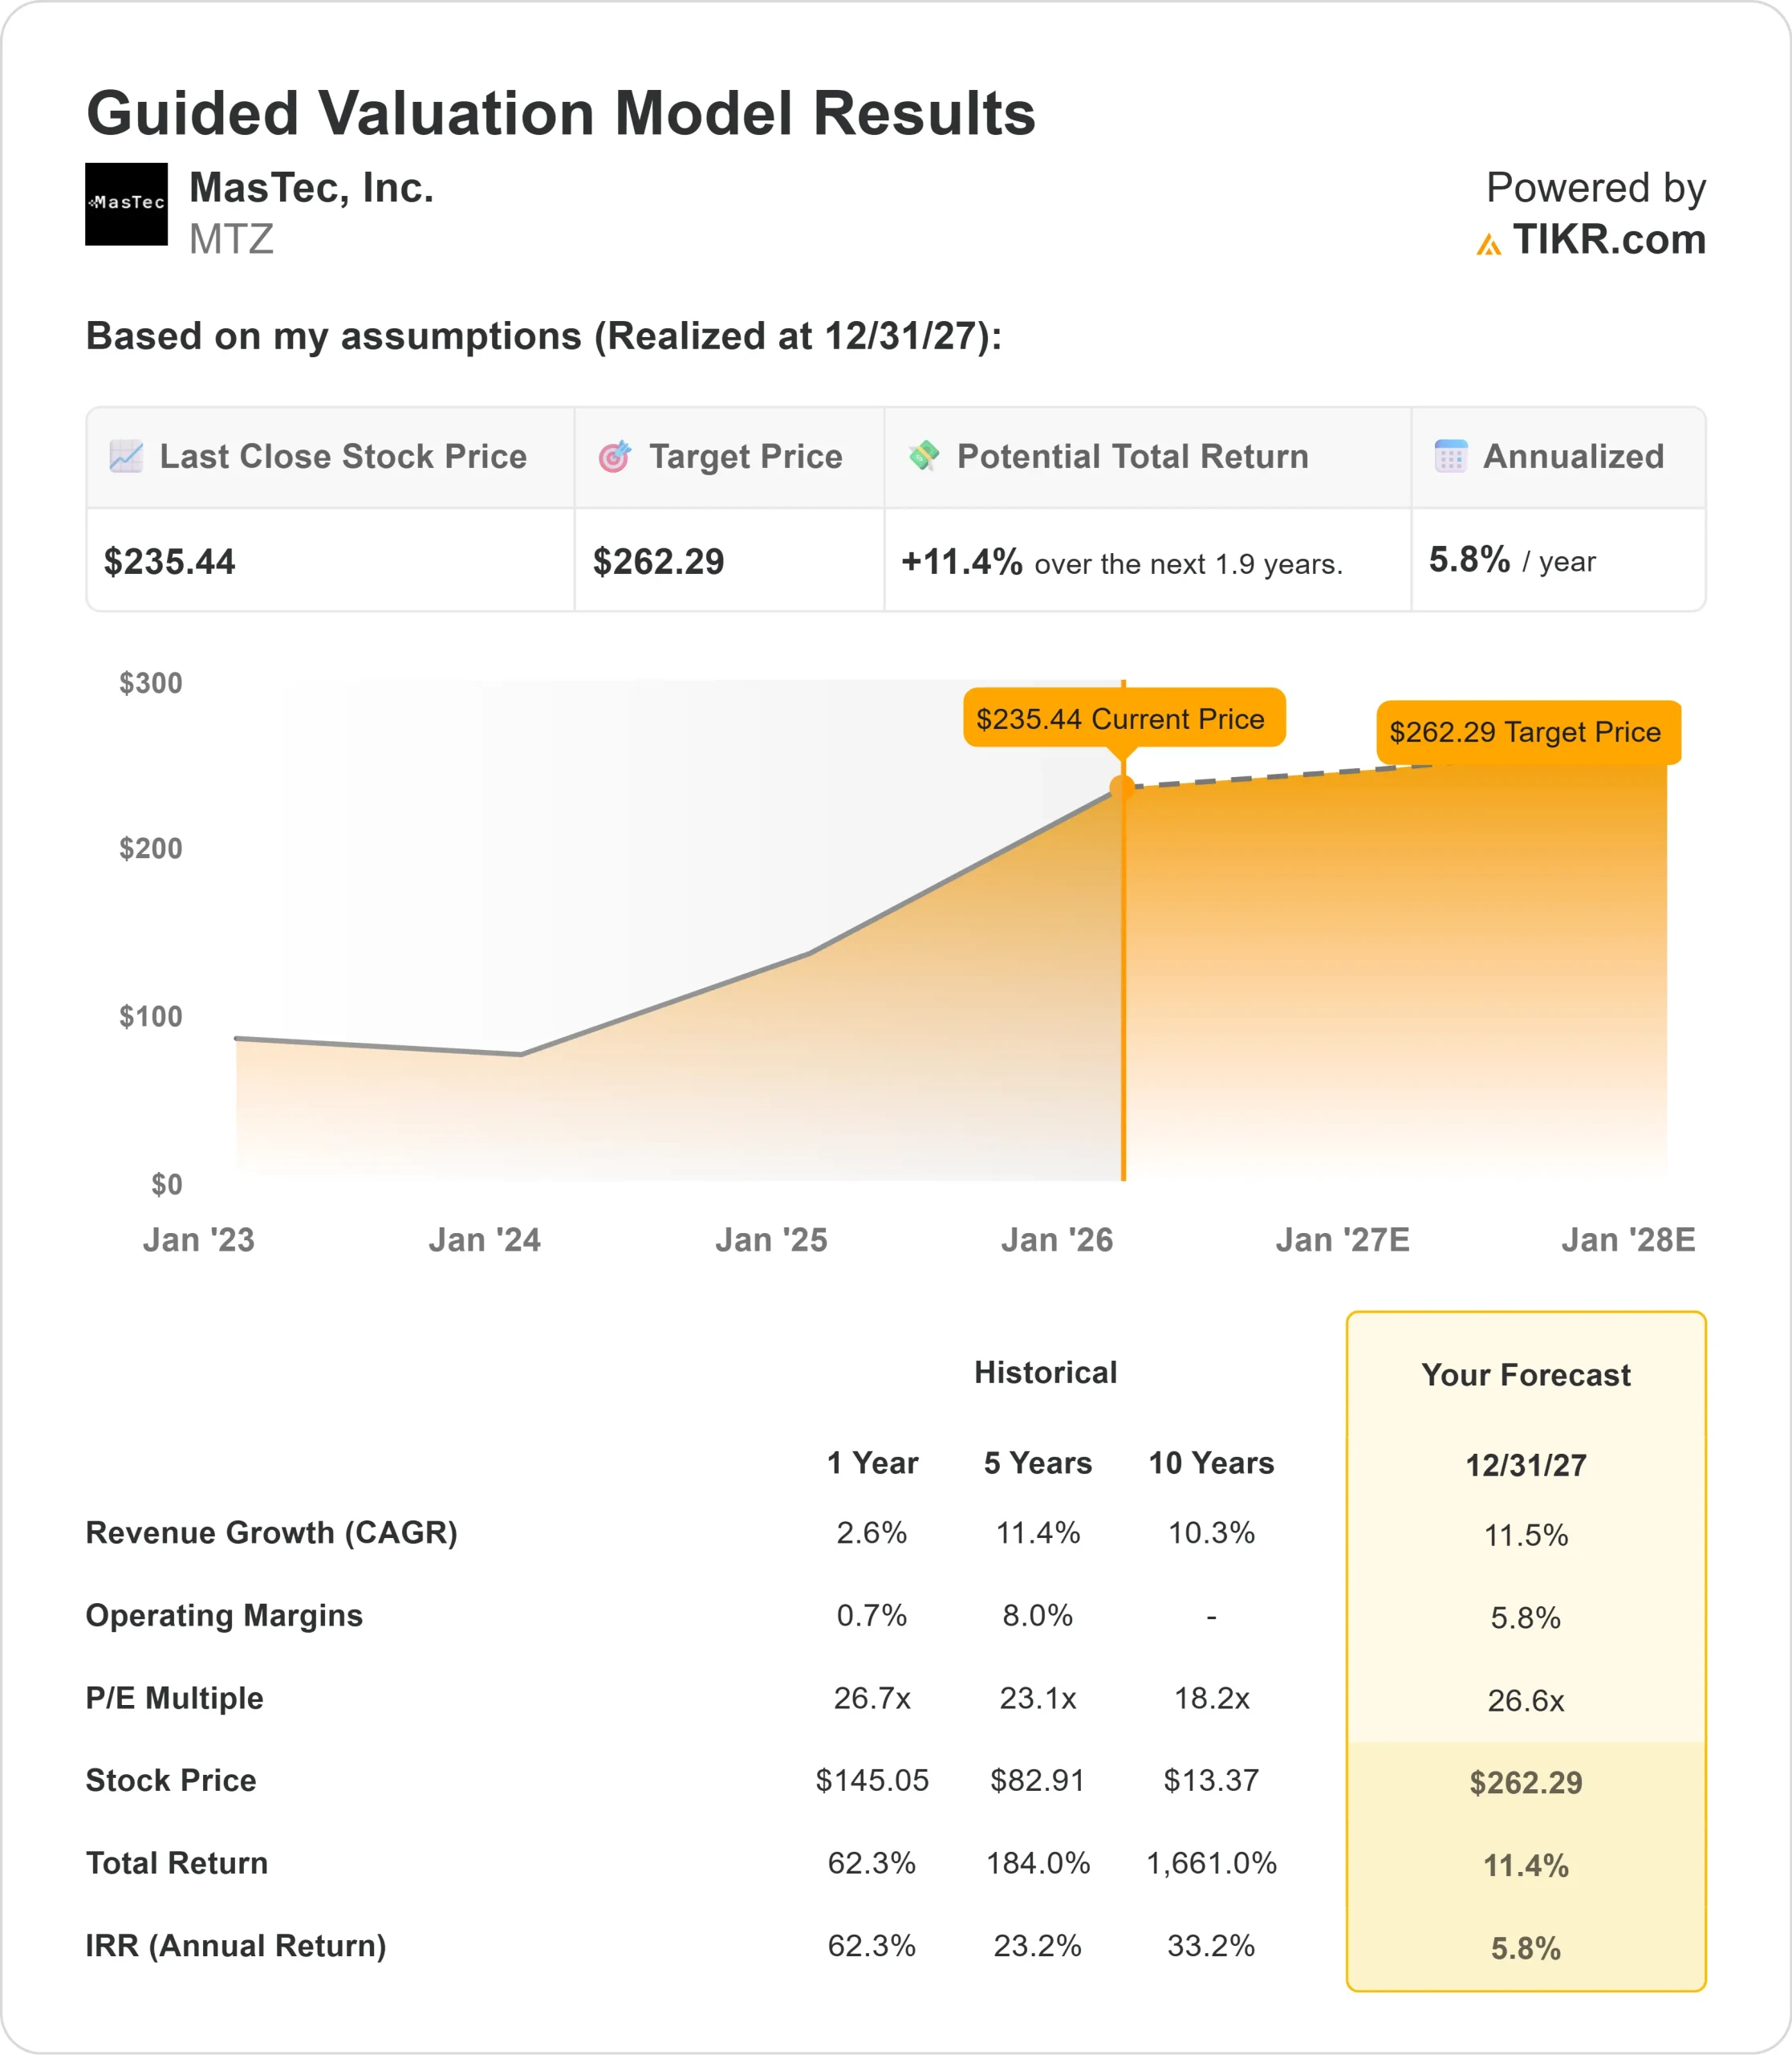The width and height of the screenshot is (1792, 2055).
Task: Select the 10 Years historical column header
Action: [1211, 1463]
